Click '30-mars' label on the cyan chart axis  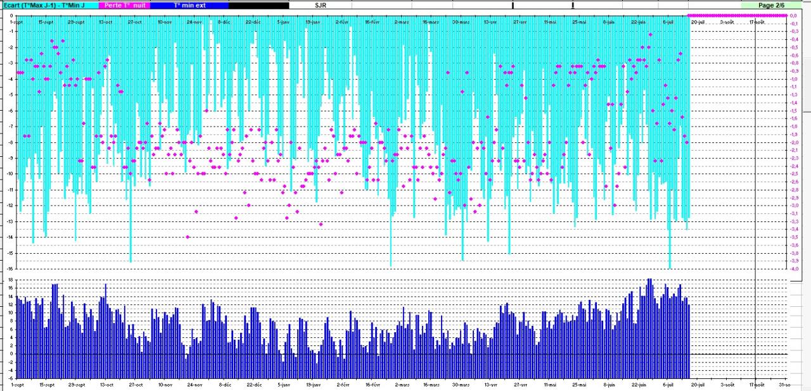click(x=461, y=22)
